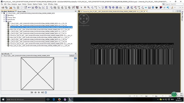Jump to last quicklook button
184x103 pixels.
(42, 92)
